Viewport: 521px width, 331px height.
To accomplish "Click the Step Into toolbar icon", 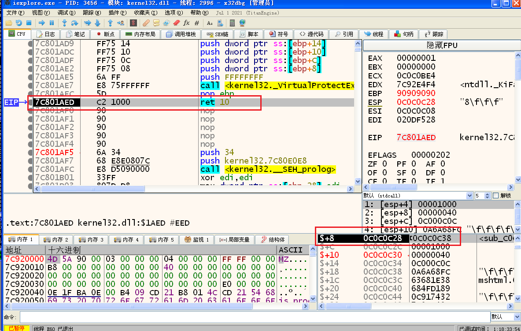I will [65, 23].
